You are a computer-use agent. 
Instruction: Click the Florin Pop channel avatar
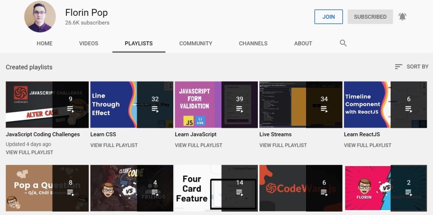[x=40, y=17]
